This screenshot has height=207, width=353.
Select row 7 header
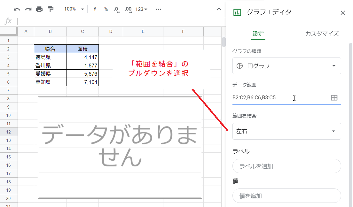tap(9, 90)
